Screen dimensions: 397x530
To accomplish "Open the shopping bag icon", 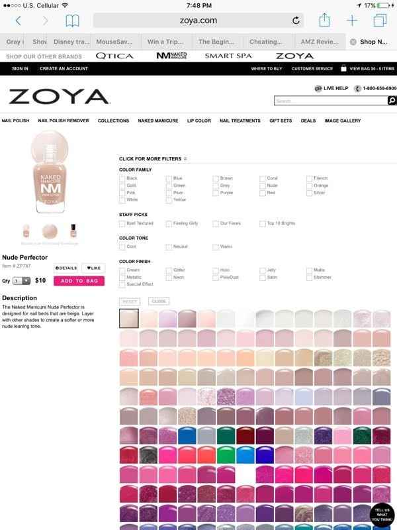I will click(343, 68).
